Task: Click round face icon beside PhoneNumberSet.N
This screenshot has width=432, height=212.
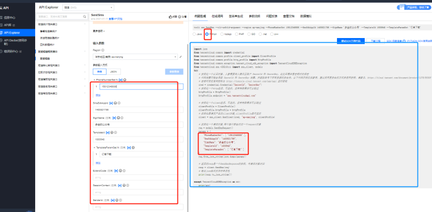Action: pos(125,79)
